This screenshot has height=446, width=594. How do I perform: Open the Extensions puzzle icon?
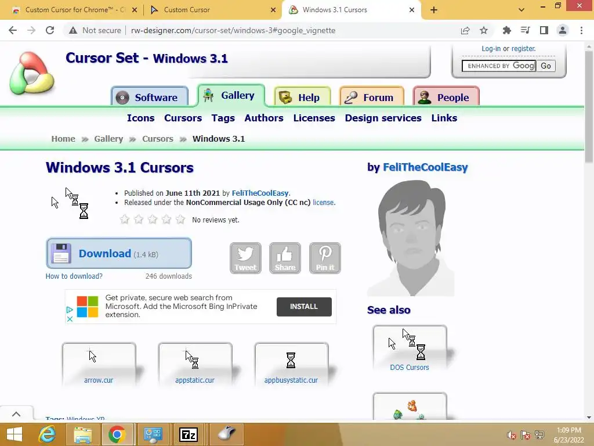pos(506,30)
